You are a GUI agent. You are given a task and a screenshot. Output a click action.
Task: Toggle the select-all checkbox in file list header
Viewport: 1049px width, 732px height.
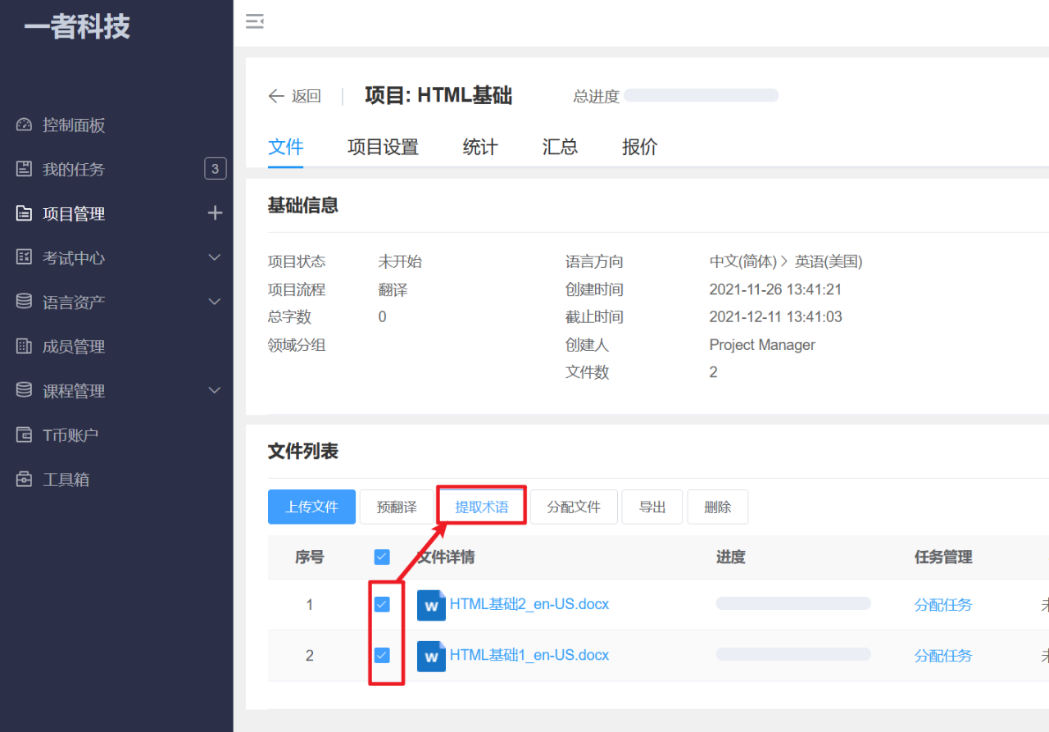tap(381, 556)
